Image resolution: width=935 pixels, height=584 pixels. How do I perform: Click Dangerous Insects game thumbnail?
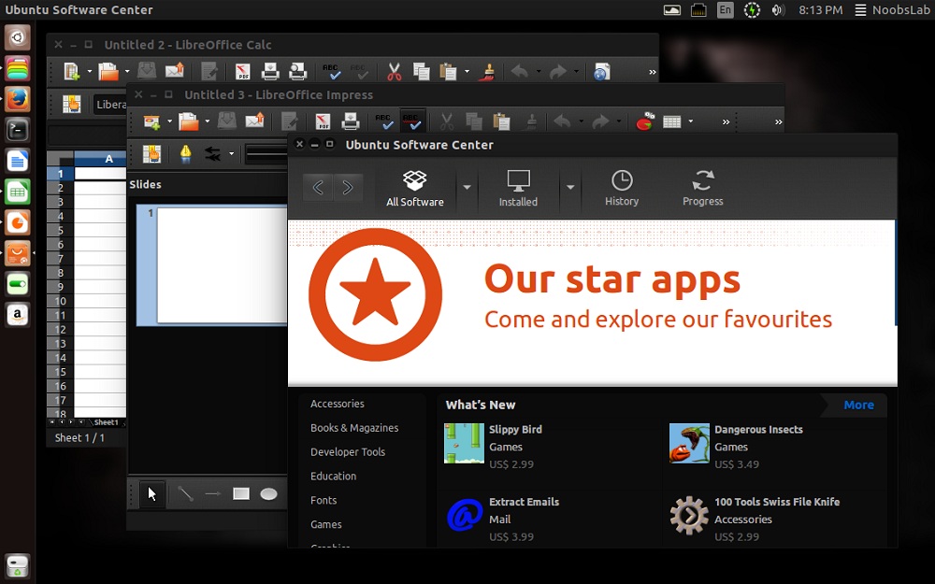pos(689,443)
